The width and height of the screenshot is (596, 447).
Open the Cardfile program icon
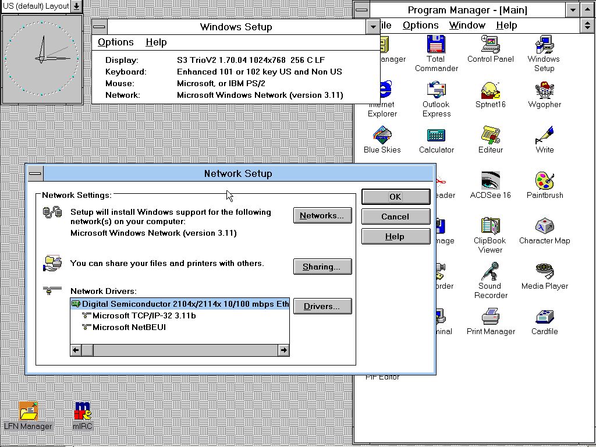(x=544, y=317)
